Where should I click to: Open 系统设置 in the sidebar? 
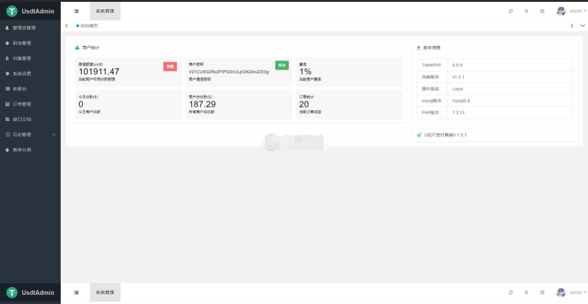pos(22,73)
